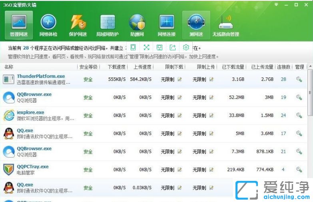This screenshot has width=313, height=202.
Task: Click the 管理 column header
Action: (299, 67)
